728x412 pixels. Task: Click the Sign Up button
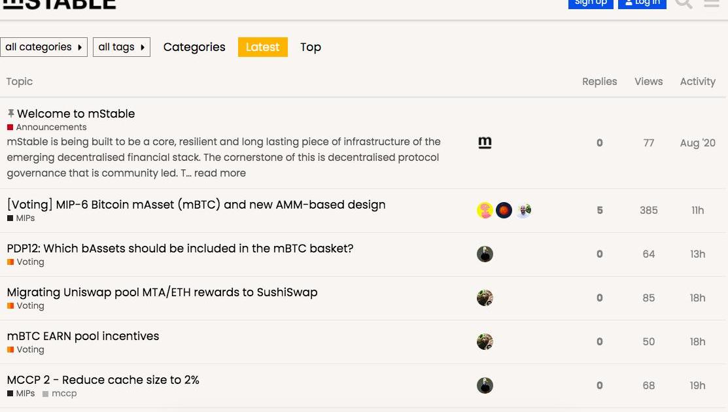(x=591, y=3)
